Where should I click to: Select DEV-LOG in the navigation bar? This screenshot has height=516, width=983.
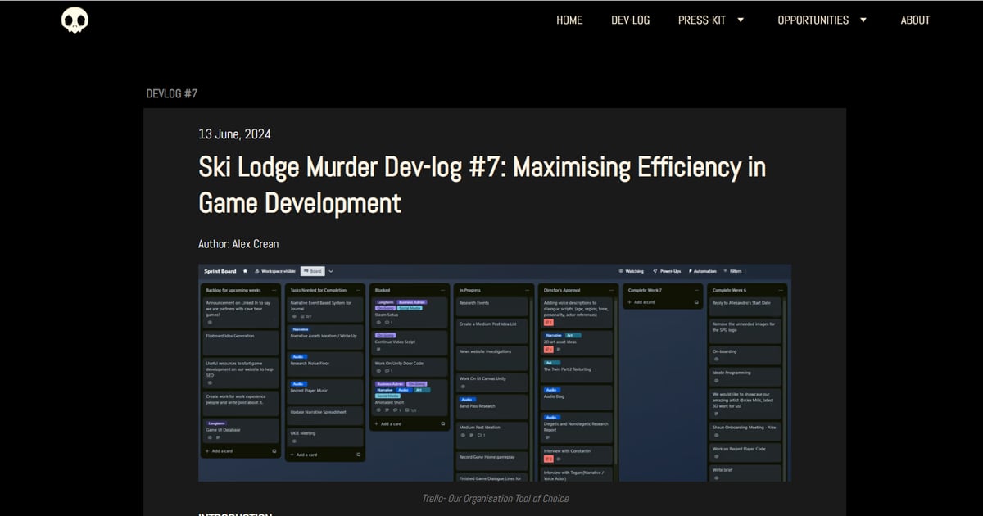631,20
